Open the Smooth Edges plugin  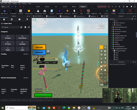pyautogui.click(x=29, y=12)
